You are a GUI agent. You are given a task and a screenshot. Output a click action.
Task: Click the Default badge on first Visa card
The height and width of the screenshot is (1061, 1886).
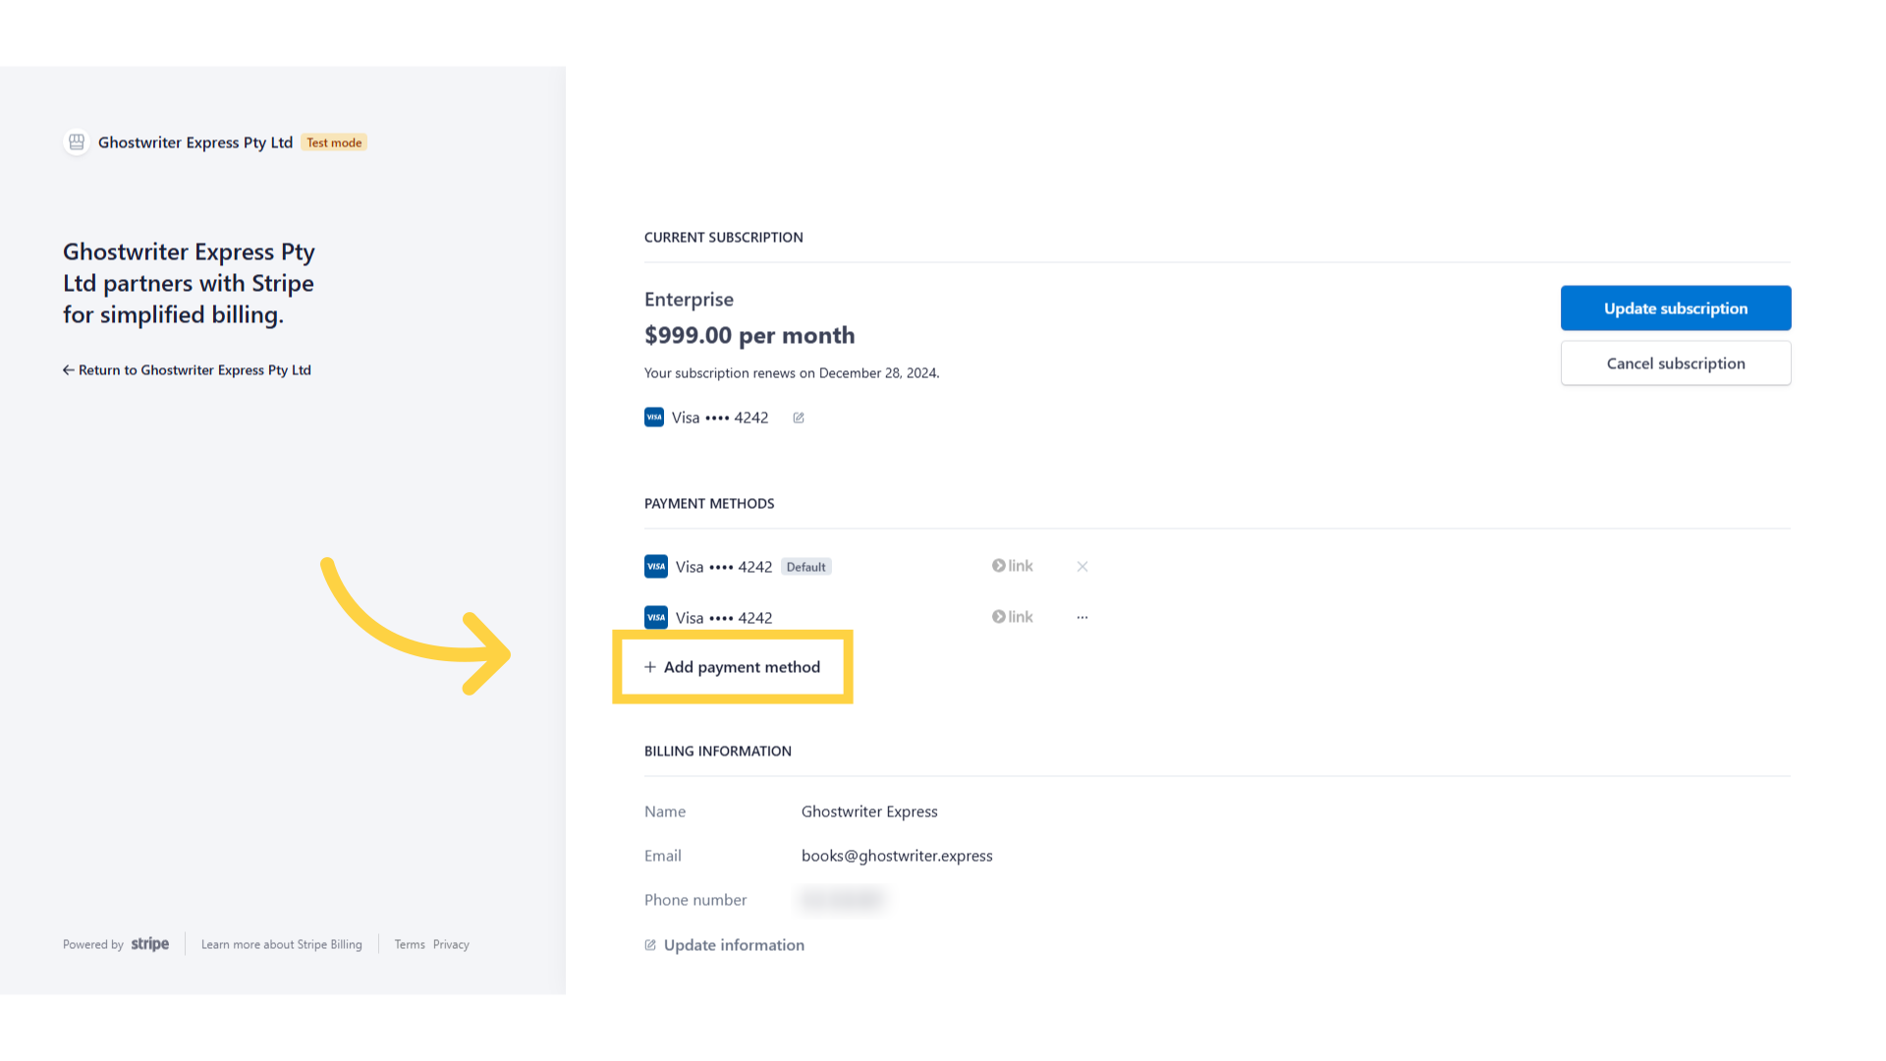[806, 567]
